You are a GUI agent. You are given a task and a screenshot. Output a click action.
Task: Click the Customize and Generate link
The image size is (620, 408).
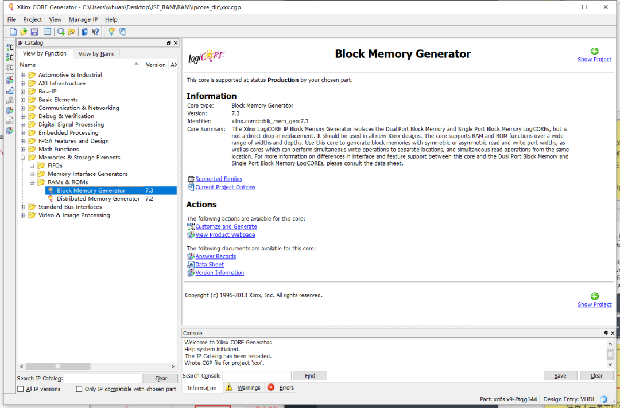point(226,226)
